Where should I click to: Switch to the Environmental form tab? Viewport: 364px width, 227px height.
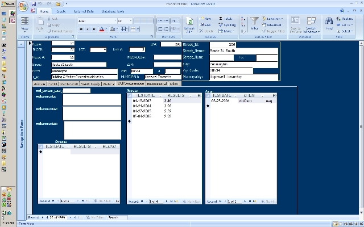point(157,83)
